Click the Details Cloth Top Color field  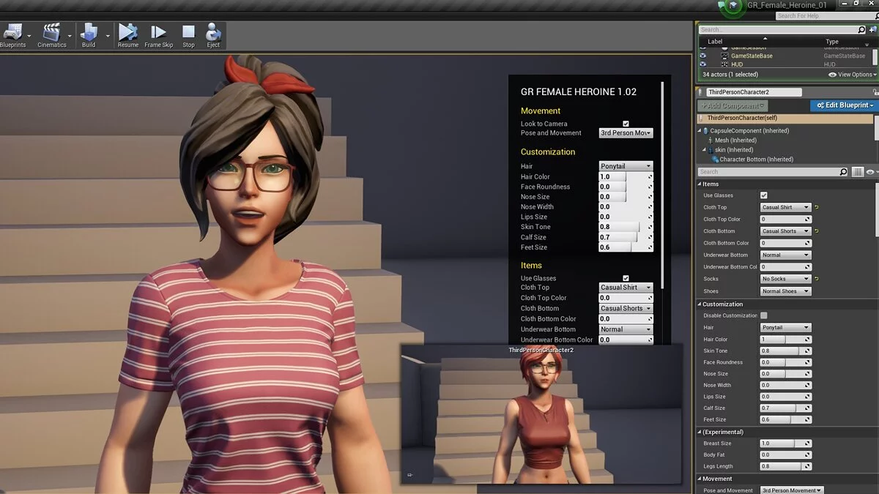(x=785, y=219)
